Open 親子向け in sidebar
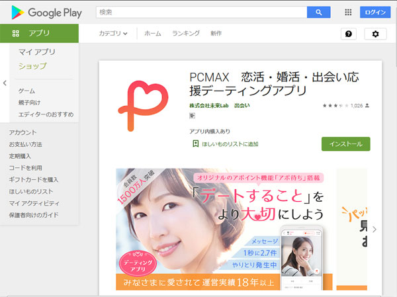This screenshot has height=297, width=397. point(29,103)
